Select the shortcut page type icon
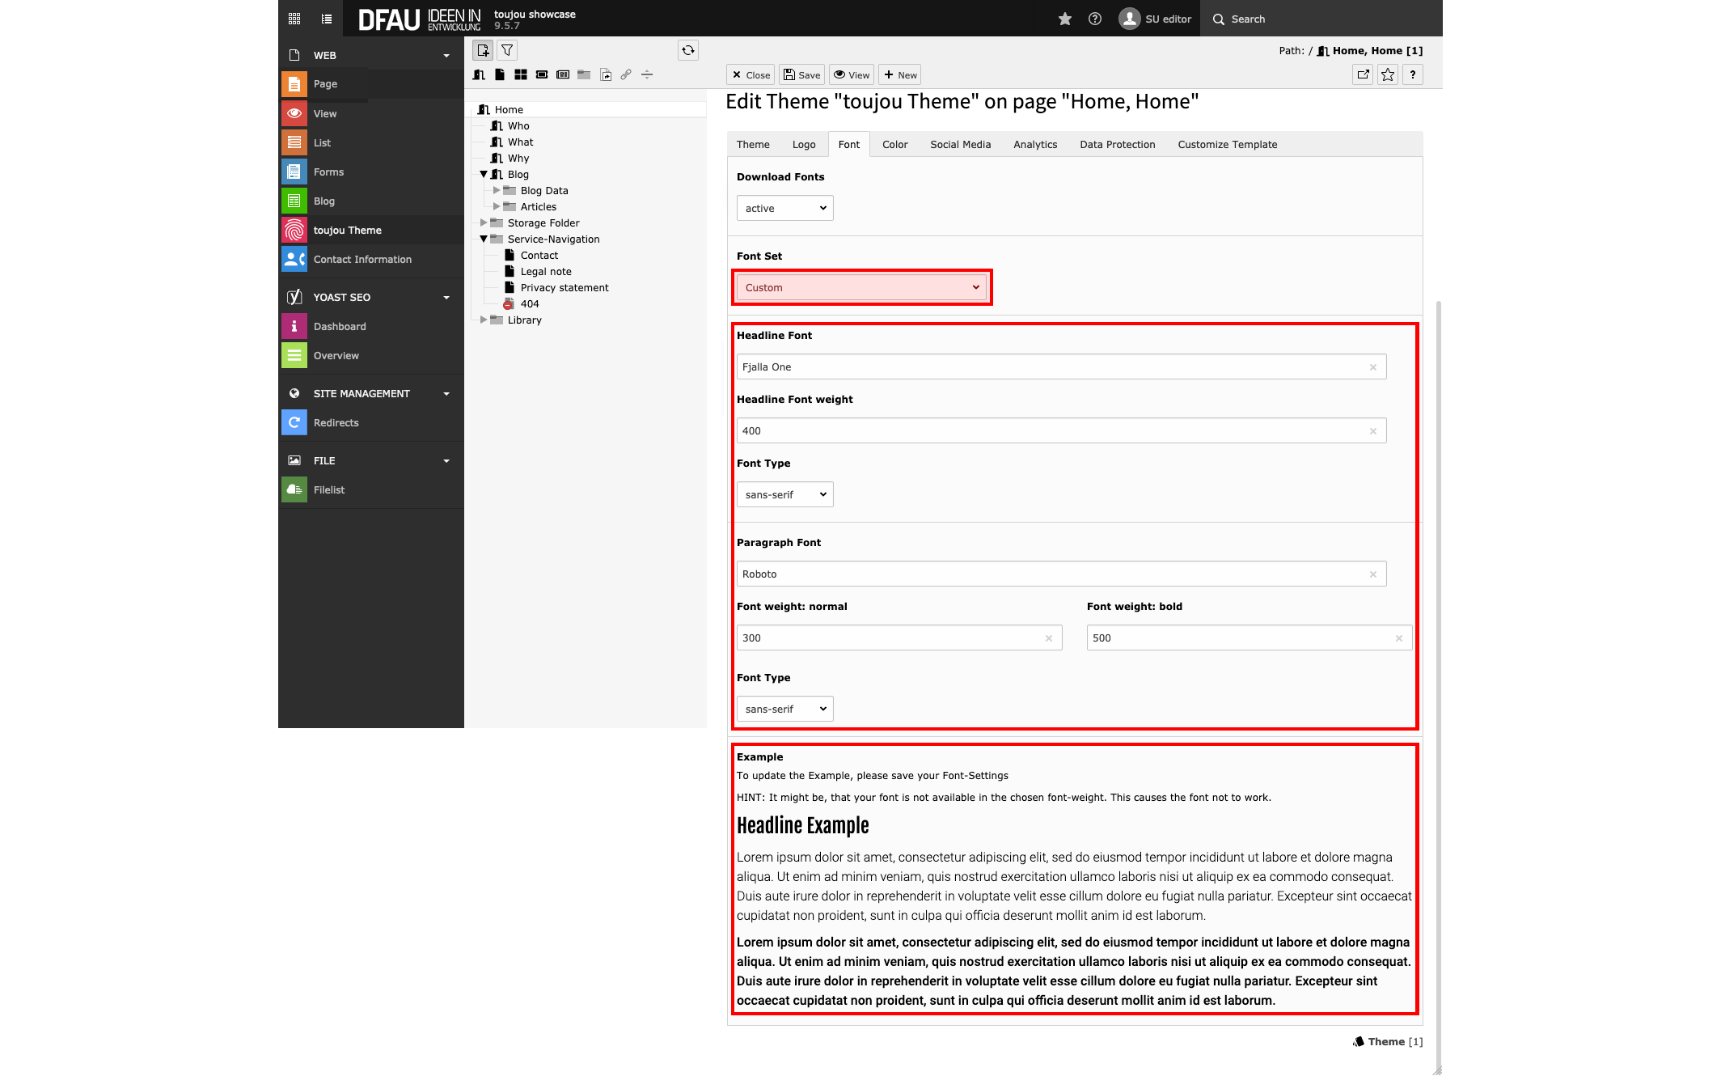 point(605,74)
